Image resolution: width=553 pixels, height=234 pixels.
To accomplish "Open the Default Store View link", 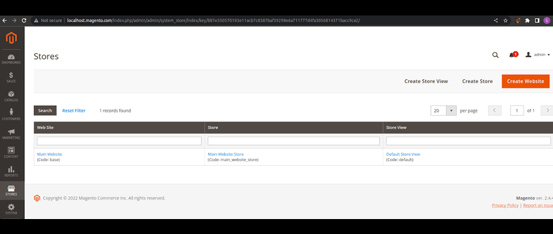I will coord(403,154).
